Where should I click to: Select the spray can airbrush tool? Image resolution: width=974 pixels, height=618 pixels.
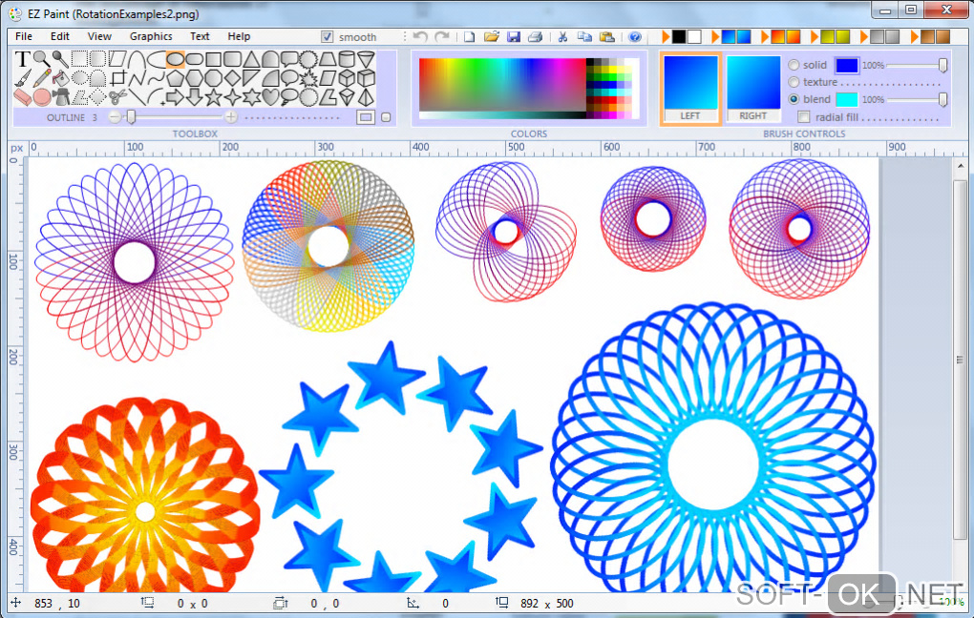click(61, 96)
